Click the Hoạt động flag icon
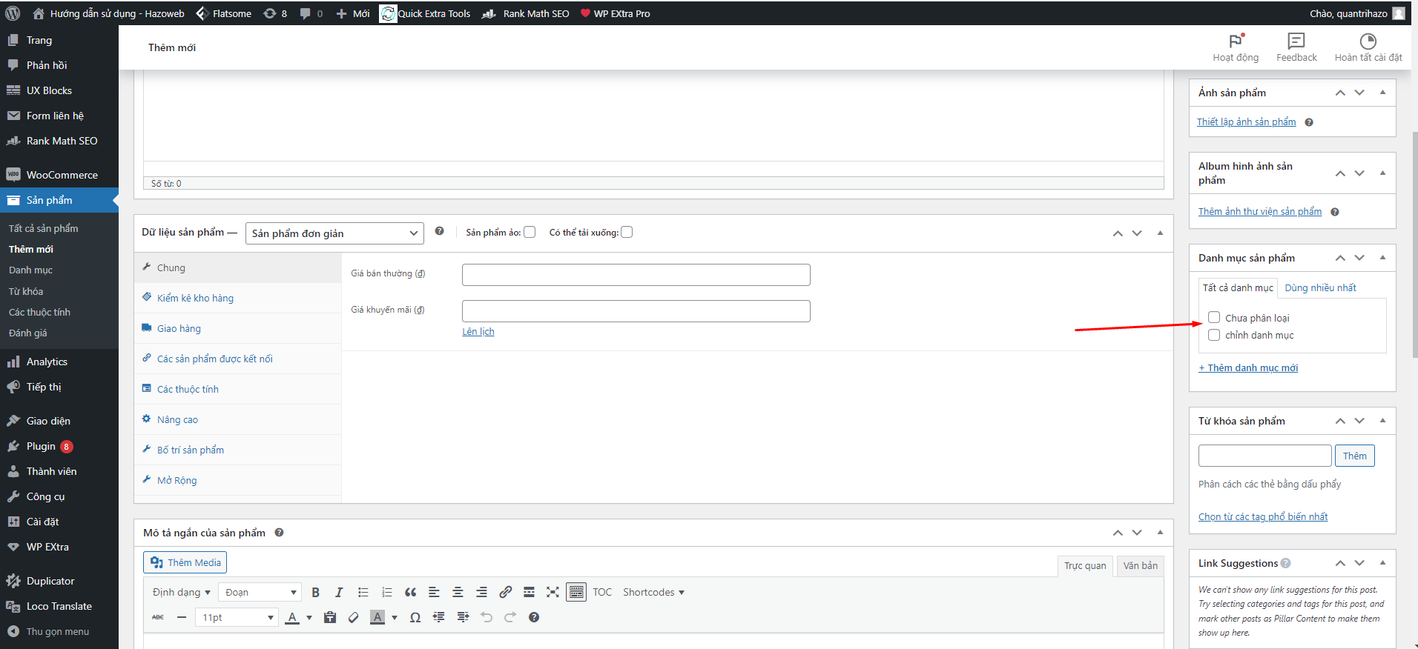 click(x=1235, y=41)
